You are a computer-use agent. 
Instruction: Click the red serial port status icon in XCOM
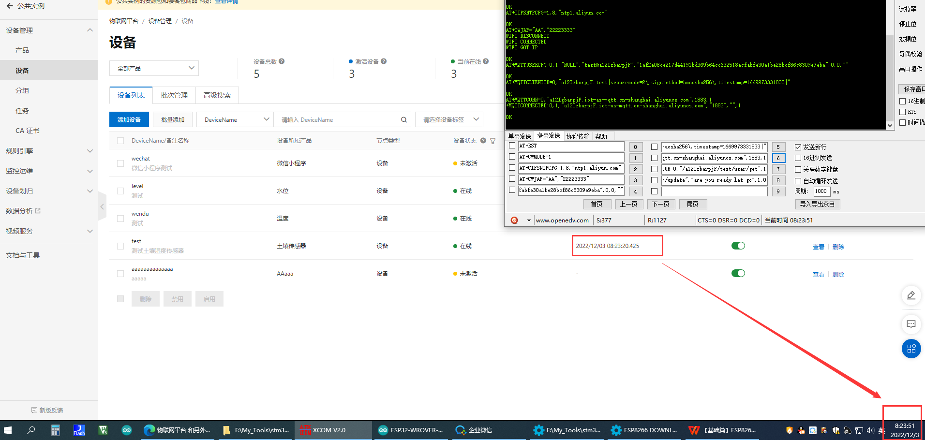514,220
